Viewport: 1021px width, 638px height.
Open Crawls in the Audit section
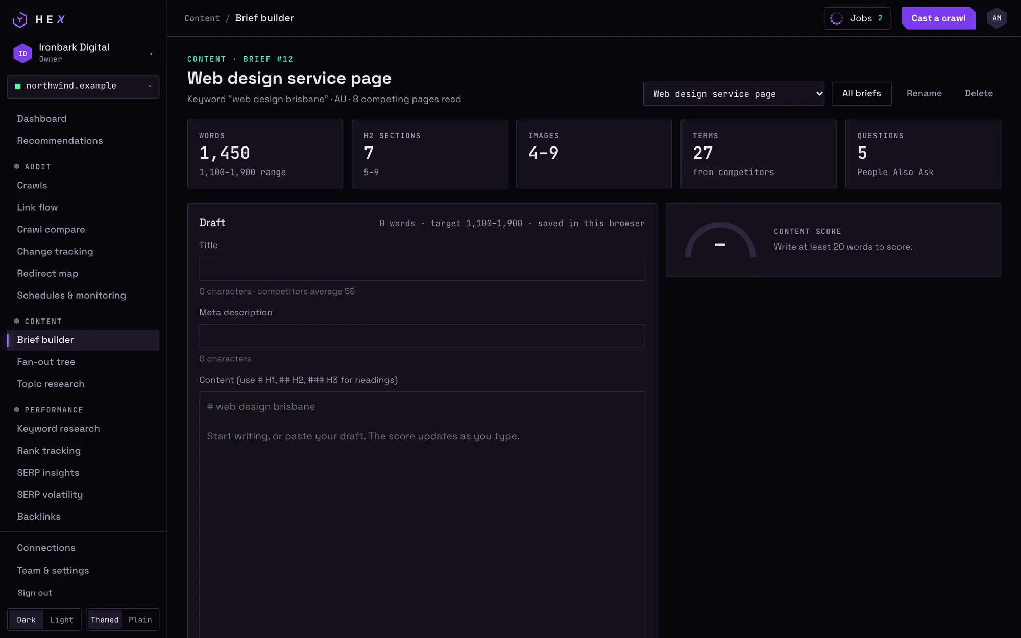point(83,186)
